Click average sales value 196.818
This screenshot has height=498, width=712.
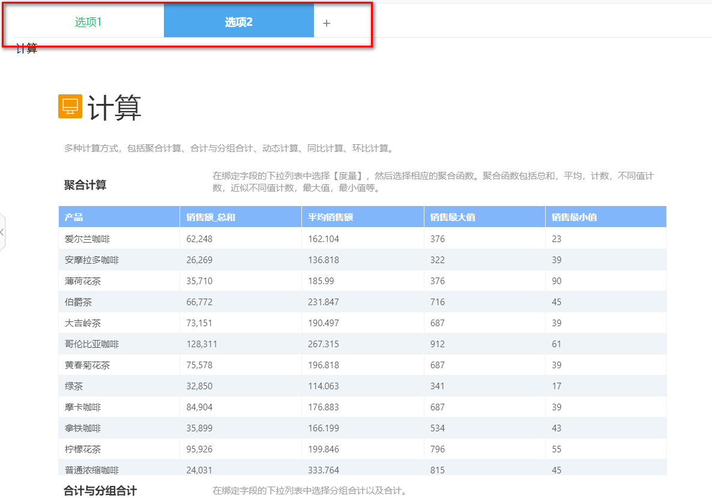(x=324, y=365)
